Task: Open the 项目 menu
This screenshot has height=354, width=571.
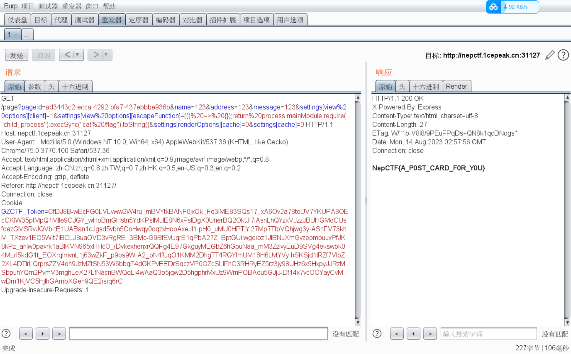Action: click(x=27, y=6)
